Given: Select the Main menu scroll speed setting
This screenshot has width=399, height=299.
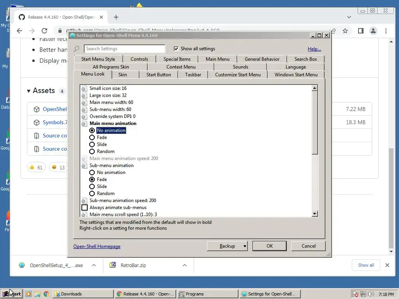Looking at the screenshot, I should pyautogui.click(x=123, y=215).
